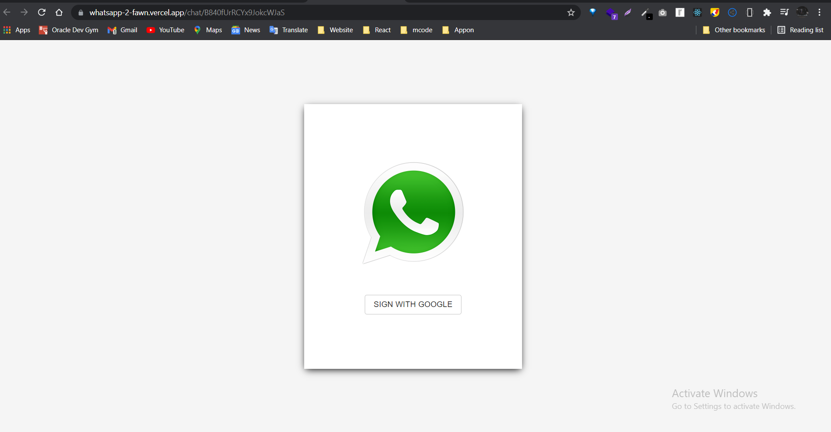831x432 pixels.
Task: Go back to the previous page
Action: pyautogui.click(x=7, y=12)
